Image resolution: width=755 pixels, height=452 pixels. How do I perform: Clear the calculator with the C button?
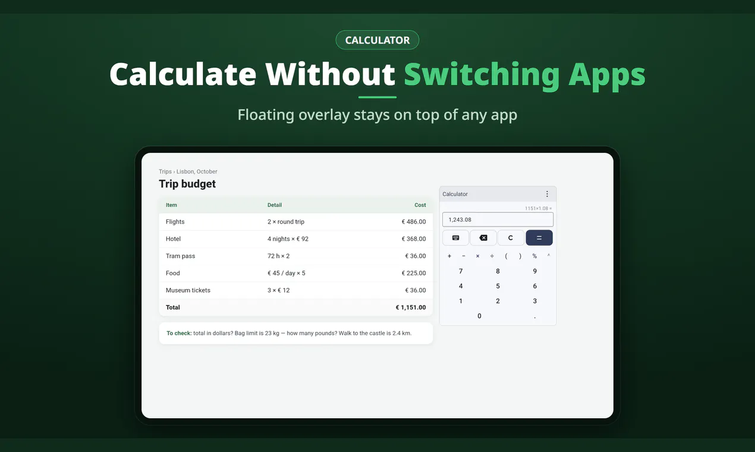tap(511, 238)
